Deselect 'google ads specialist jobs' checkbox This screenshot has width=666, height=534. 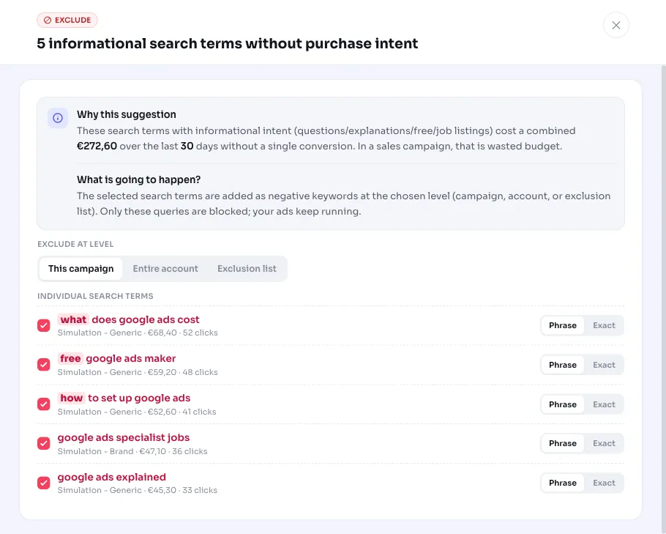tap(44, 443)
